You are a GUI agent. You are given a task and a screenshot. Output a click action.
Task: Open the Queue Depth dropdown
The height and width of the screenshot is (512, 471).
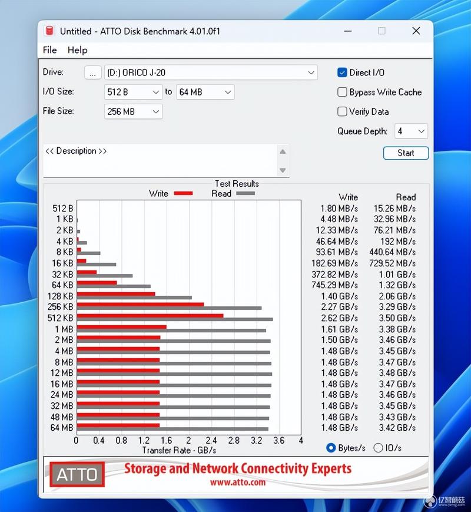(x=411, y=131)
